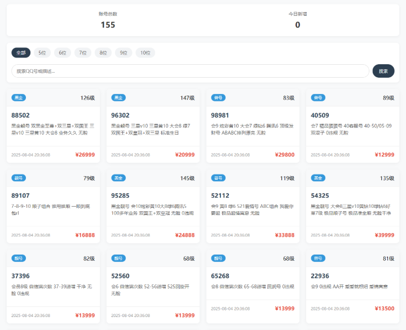Select the 全部 filter tab
The width and height of the screenshot is (406, 330).
click(x=21, y=53)
